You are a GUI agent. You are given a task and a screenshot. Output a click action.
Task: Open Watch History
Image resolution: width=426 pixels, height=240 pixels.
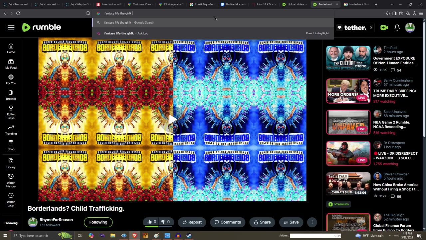point(11,181)
